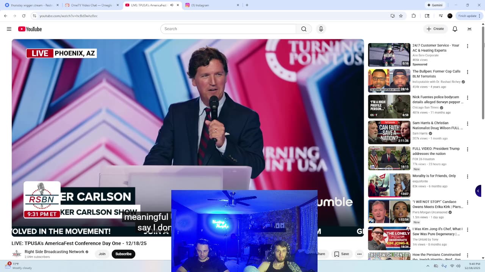The width and height of the screenshot is (485, 272).
Task: Save the video to a playlist
Action: click(x=341, y=254)
